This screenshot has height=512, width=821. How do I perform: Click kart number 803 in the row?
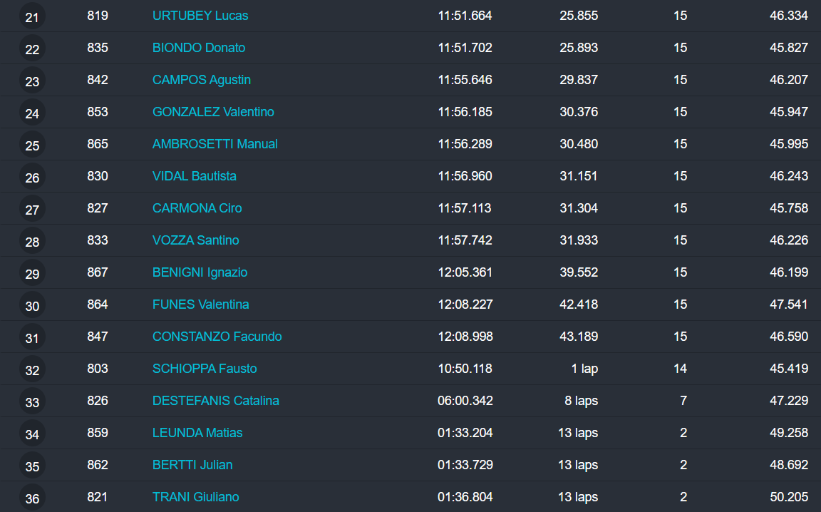[98, 369]
